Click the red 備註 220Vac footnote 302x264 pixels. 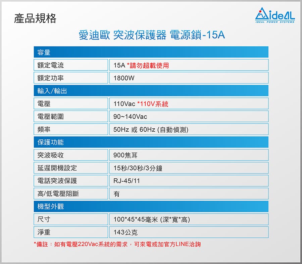coord(117,244)
